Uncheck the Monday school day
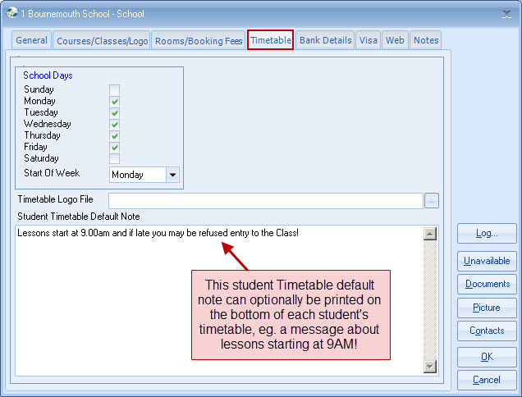The image size is (522, 397). pyautogui.click(x=115, y=101)
